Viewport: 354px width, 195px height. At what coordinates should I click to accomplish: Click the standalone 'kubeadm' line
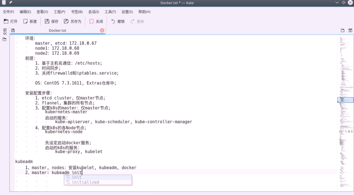point(24,161)
